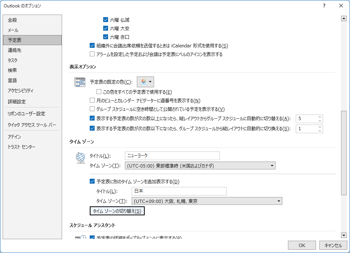Open the 大阪、札幌、東京 time zone dropdown
This screenshot has width=350, height=253.
(x=207, y=201)
